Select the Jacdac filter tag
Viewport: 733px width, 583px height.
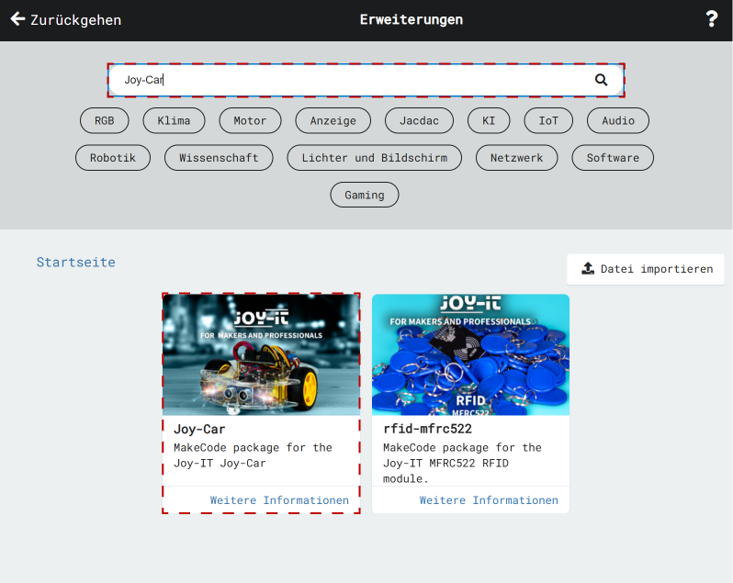tap(419, 120)
